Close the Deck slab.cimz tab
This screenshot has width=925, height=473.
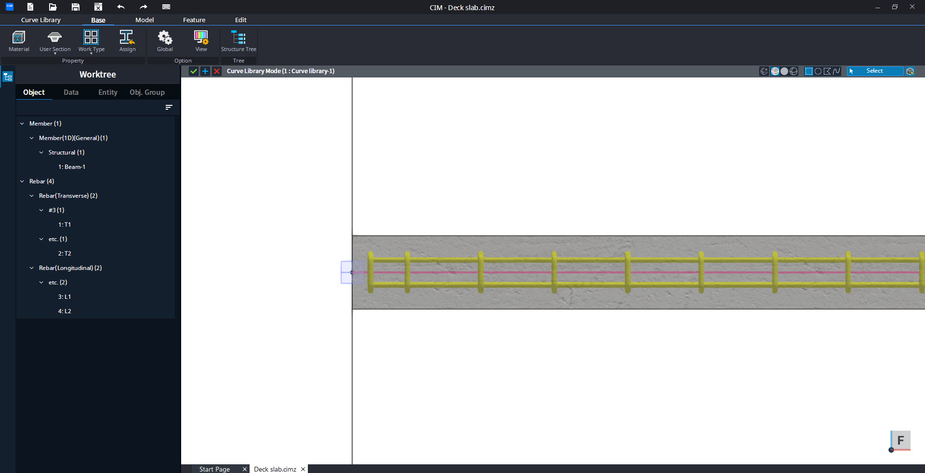pos(303,469)
